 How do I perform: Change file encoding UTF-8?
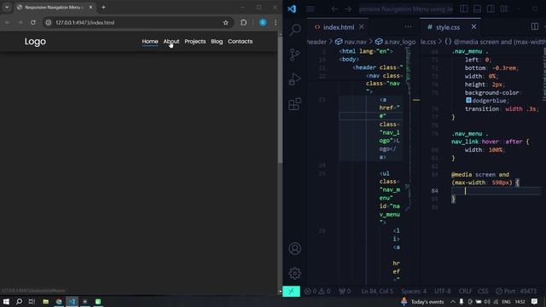(442, 291)
